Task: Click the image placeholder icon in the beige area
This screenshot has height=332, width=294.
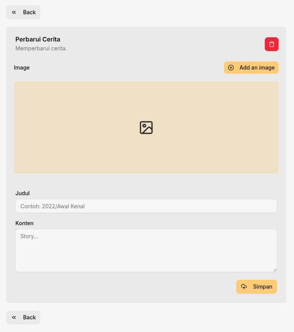Action: tap(146, 128)
